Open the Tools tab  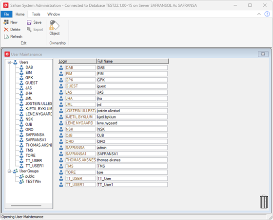tap(36, 14)
